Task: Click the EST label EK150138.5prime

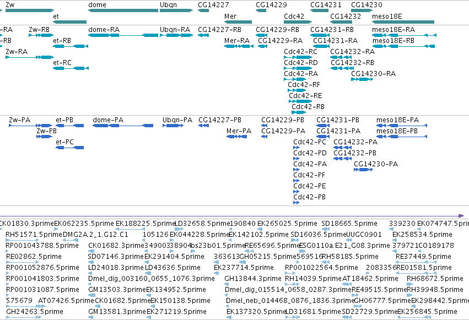Action: [180, 301]
